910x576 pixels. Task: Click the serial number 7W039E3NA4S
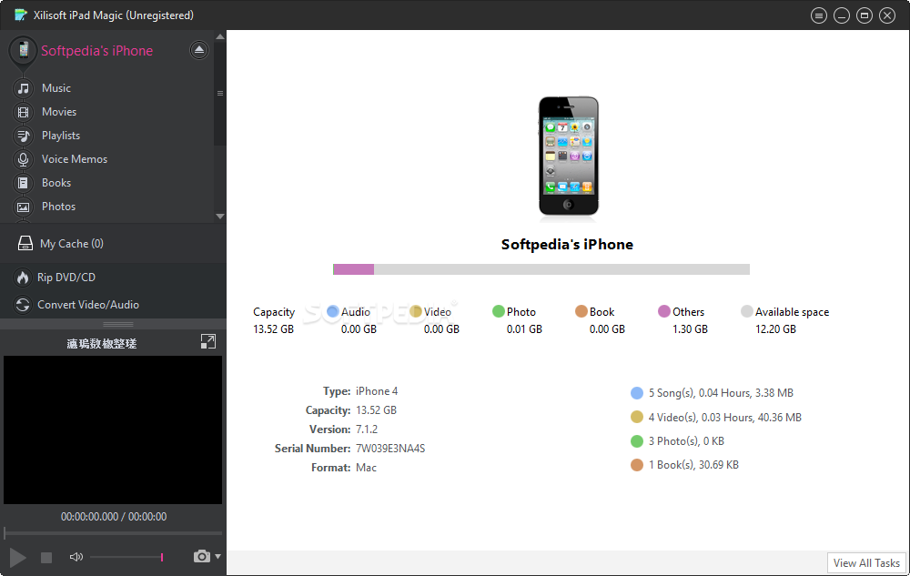tap(390, 449)
